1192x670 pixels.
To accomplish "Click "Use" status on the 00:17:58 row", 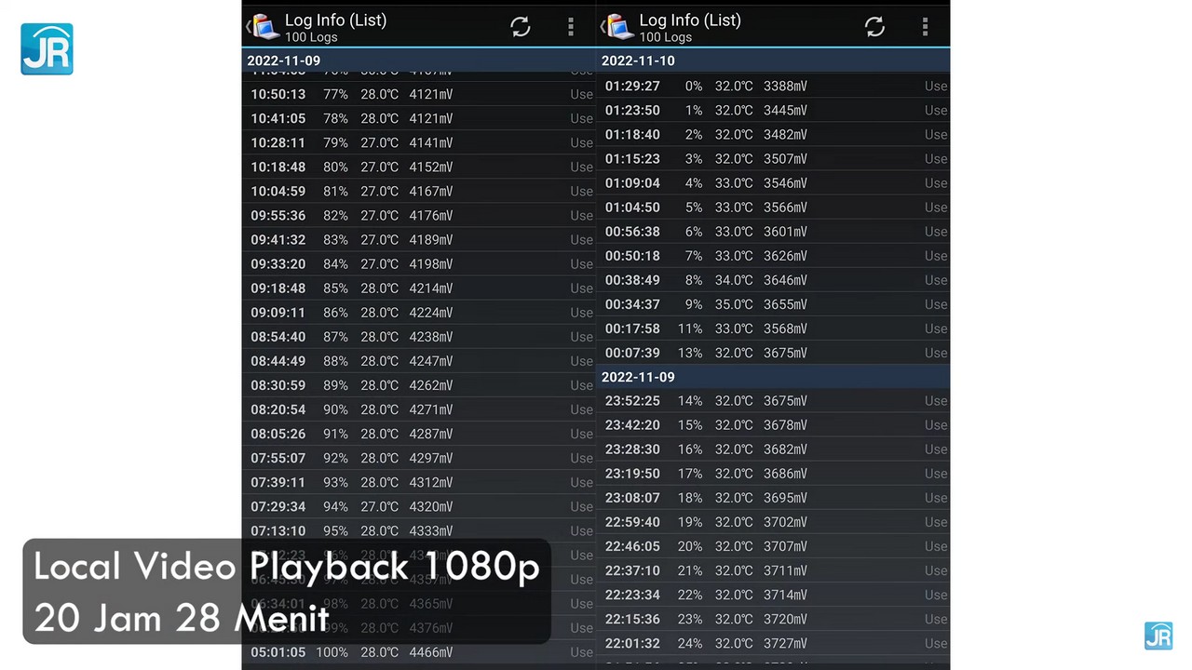I will (x=935, y=328).
